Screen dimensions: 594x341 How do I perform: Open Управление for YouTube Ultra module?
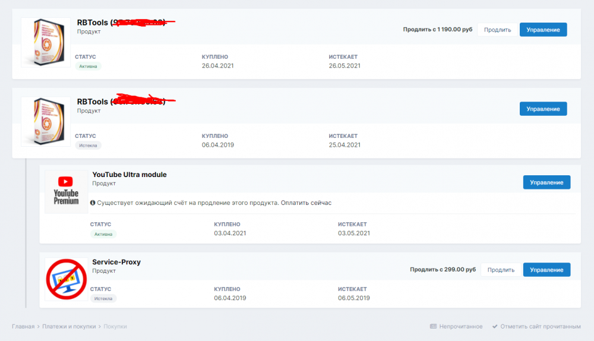[x=546, y=182]
